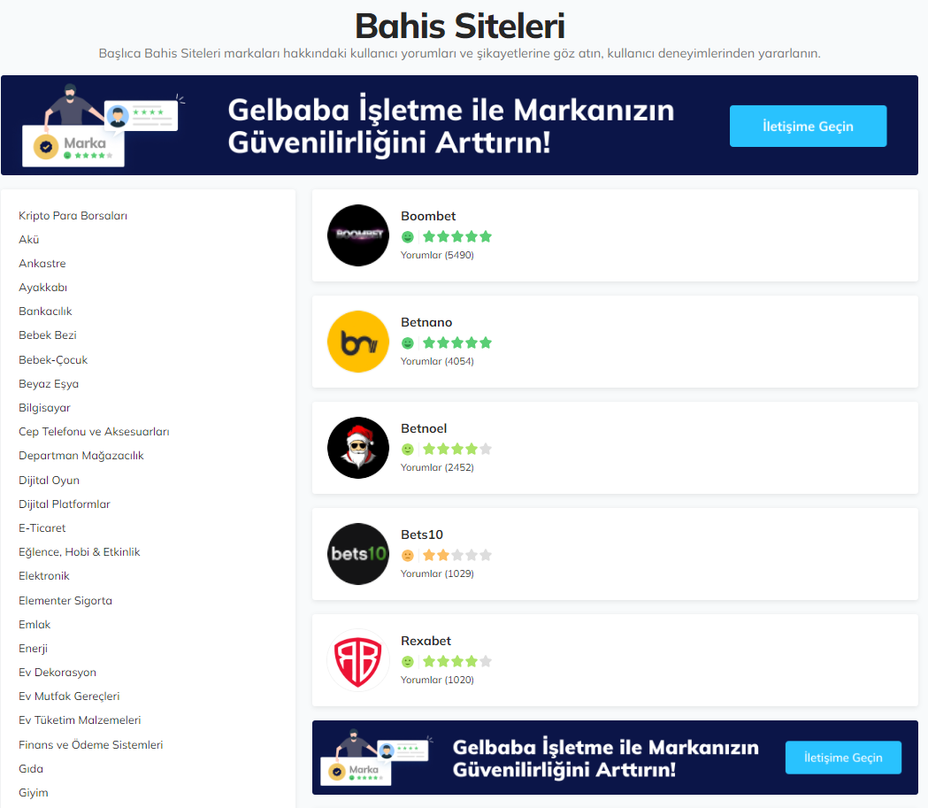Screen dimensions: 928x808
Task: Select the Bankacılık category
Action: click(x=45, y=312)
